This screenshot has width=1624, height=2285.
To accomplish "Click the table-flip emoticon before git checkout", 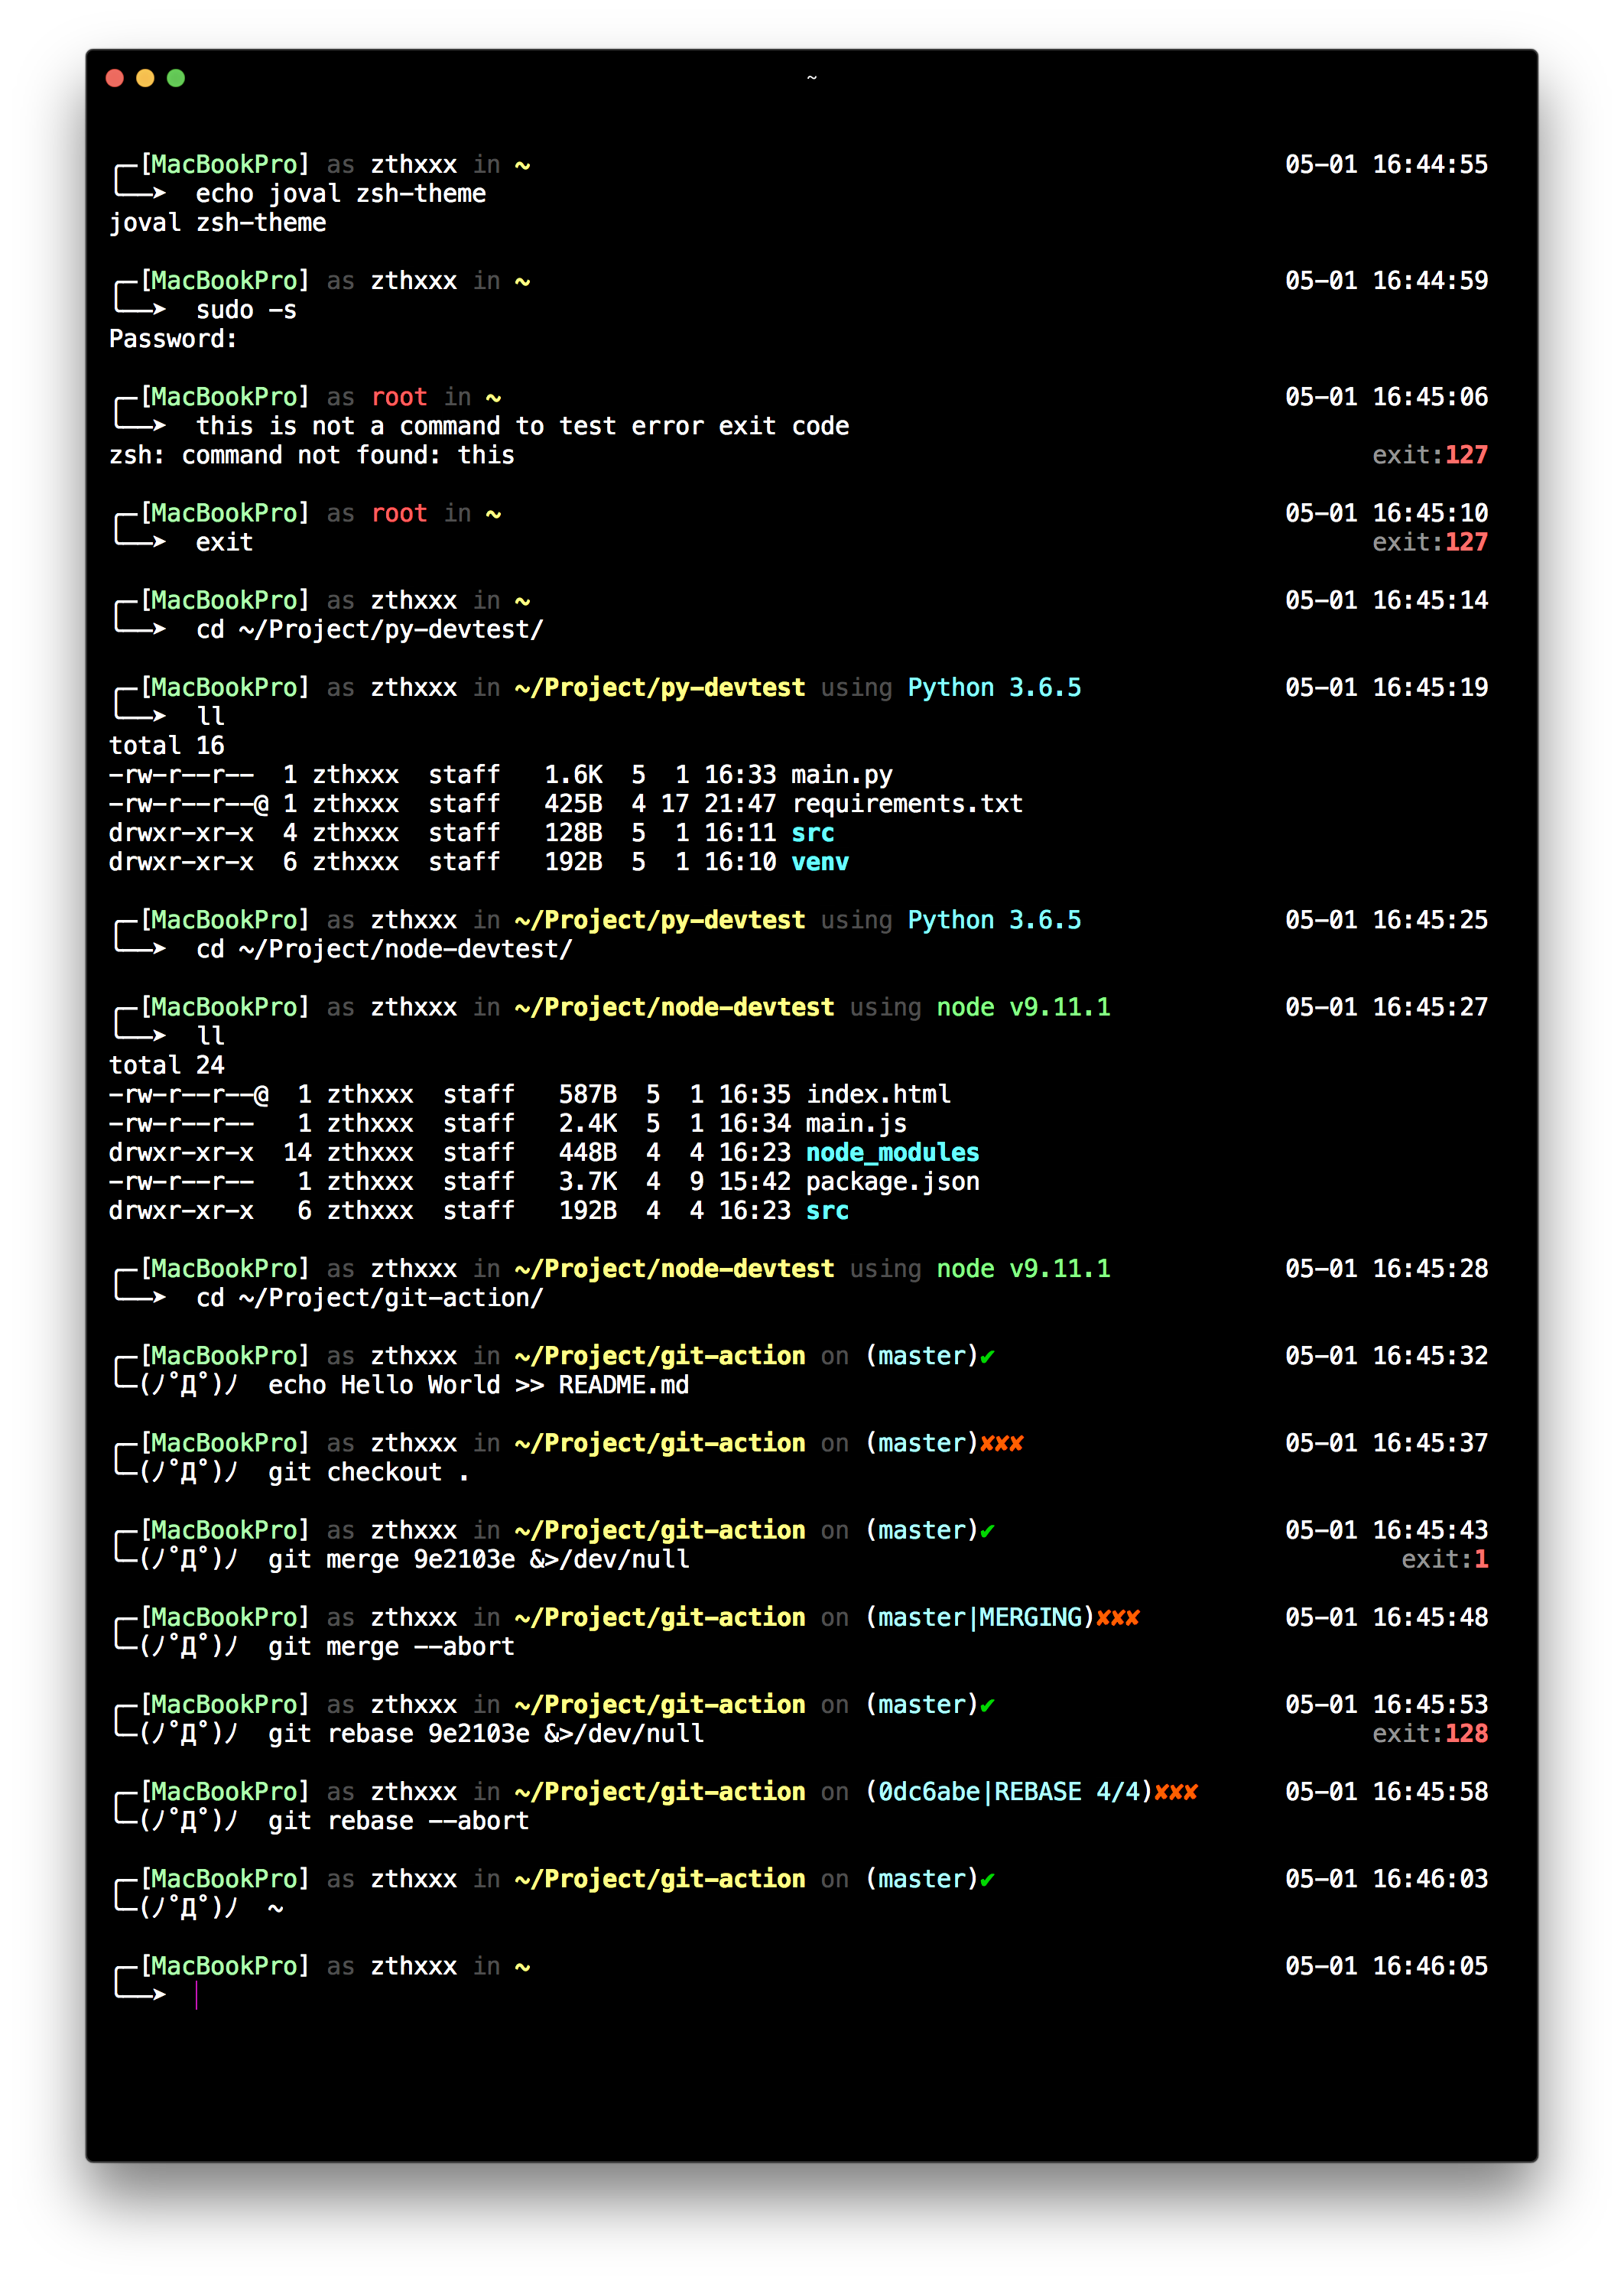I will tap(188, 1473).
